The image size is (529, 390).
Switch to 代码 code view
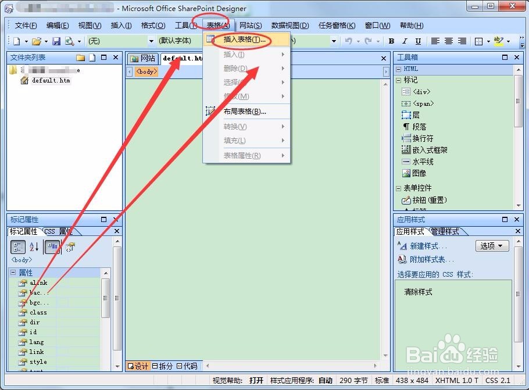pyautogui.click(x=187, y=366)
